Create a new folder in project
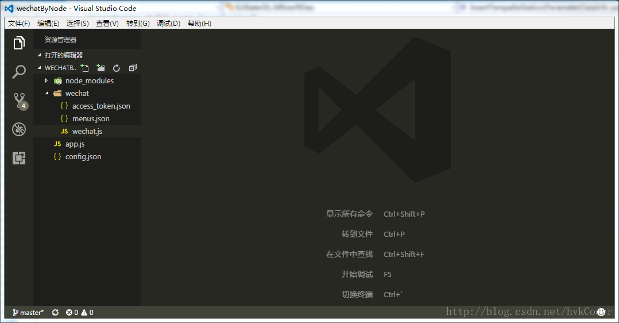The height and width of the screenshot is (323, 619). tap(100, 68)
